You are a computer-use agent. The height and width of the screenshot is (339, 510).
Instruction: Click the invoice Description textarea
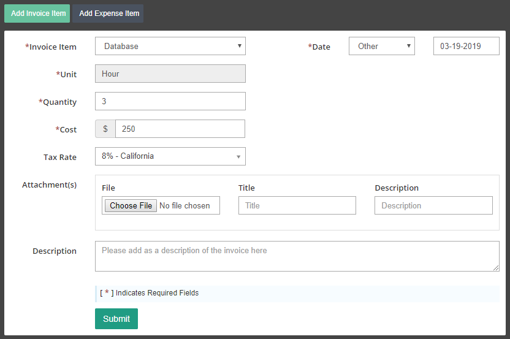pyautogui.click(x=297, y=256)
